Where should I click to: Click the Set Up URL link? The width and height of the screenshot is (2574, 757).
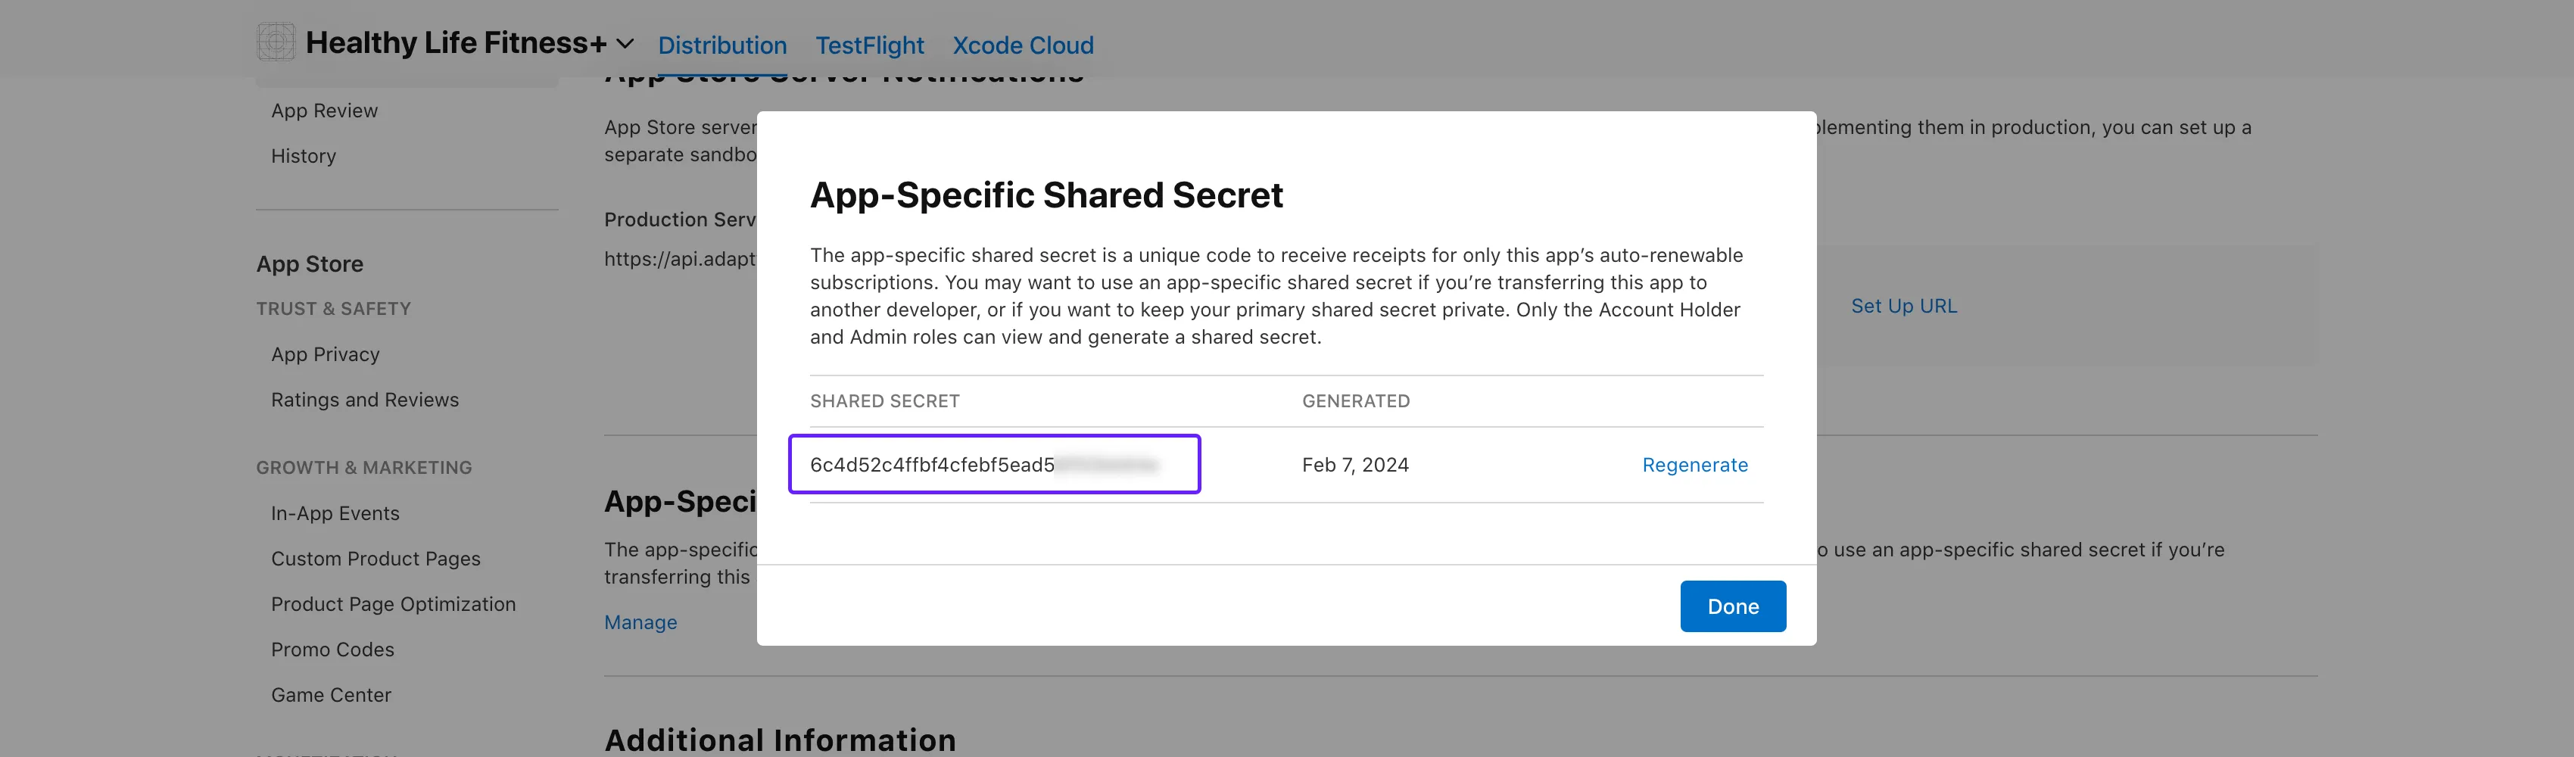pos(1902,306)
